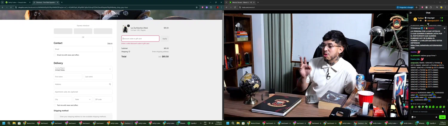Click Preguntar a Google button
448x126 pixels.
405,7
